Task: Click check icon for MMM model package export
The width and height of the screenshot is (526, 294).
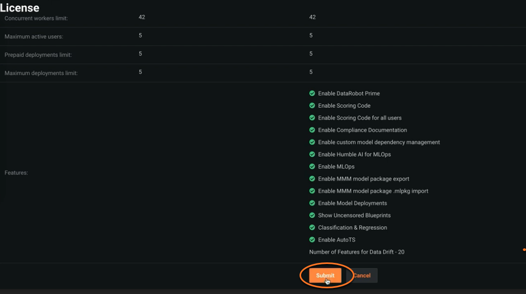Action: coord(312,179)
